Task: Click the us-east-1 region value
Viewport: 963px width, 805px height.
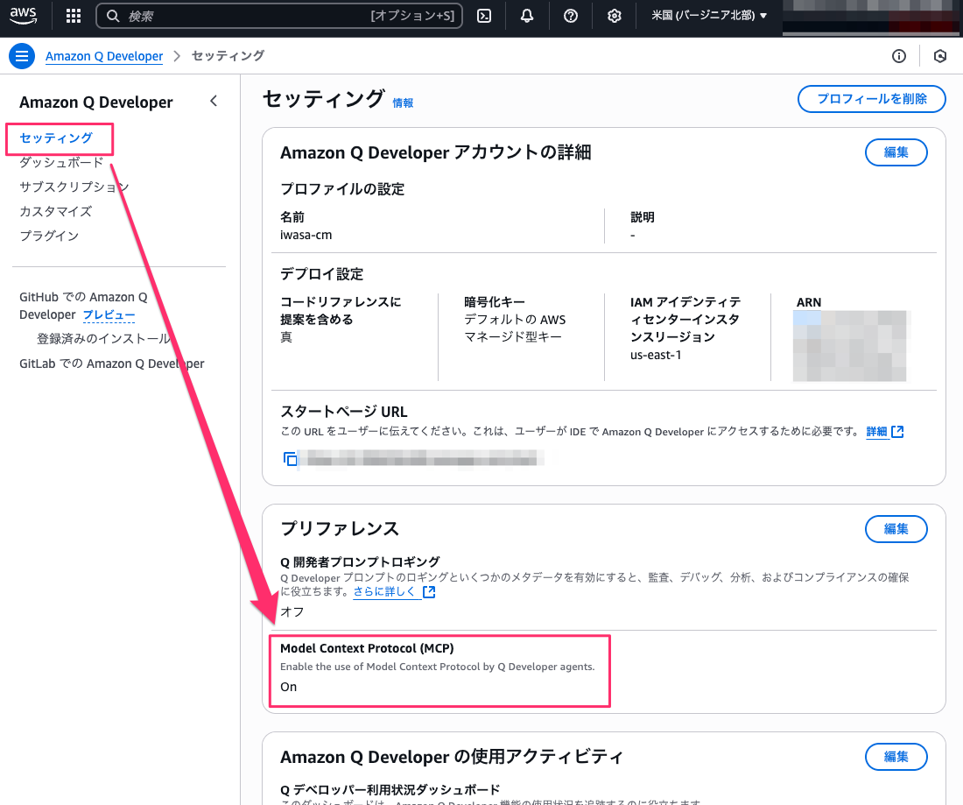Action: click(656, 355)
